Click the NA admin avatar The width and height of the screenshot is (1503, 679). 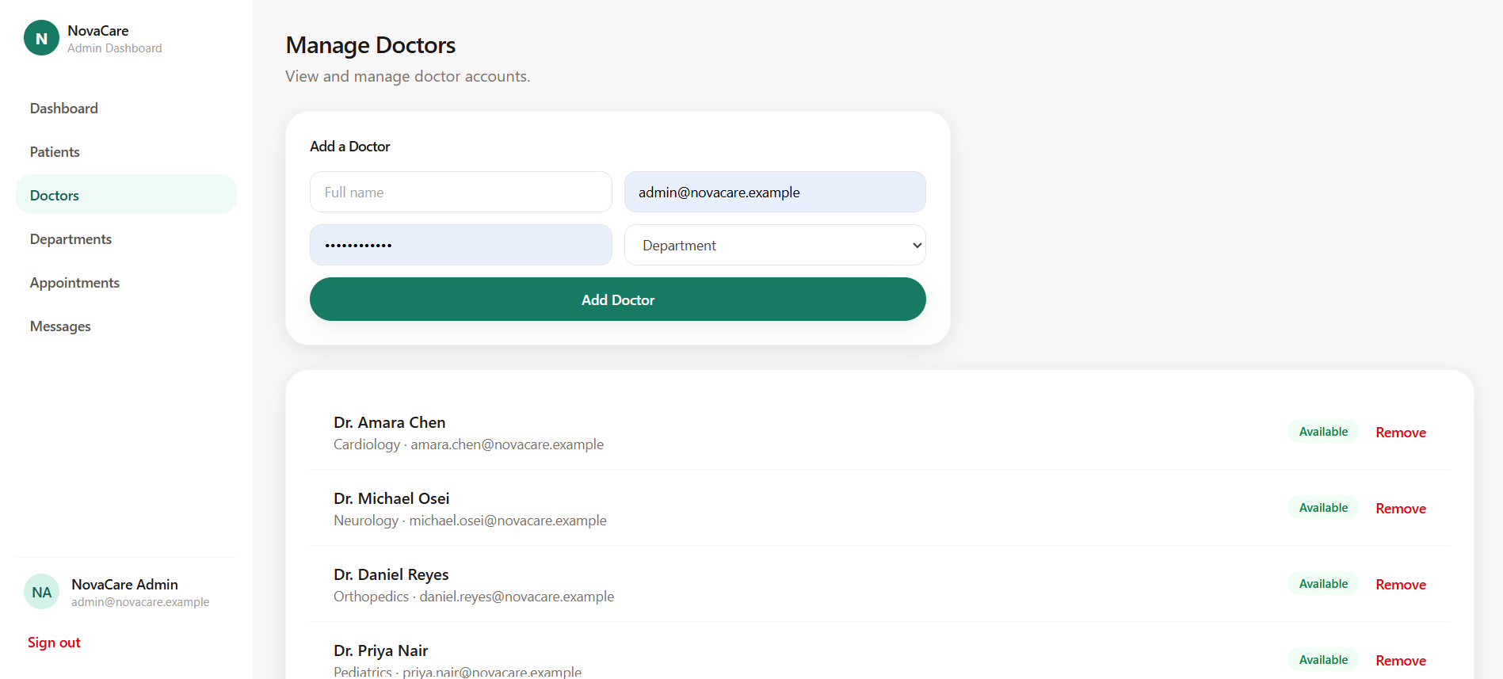coord(41,592)
